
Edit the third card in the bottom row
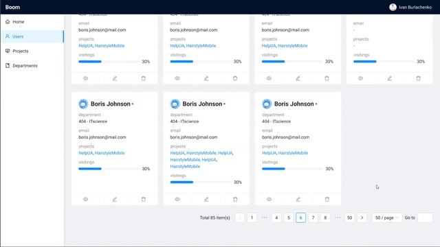(298, 200)
